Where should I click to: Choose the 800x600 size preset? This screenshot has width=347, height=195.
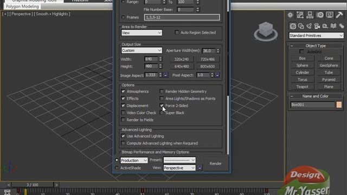pyautogui.click(x=207, y=66)
